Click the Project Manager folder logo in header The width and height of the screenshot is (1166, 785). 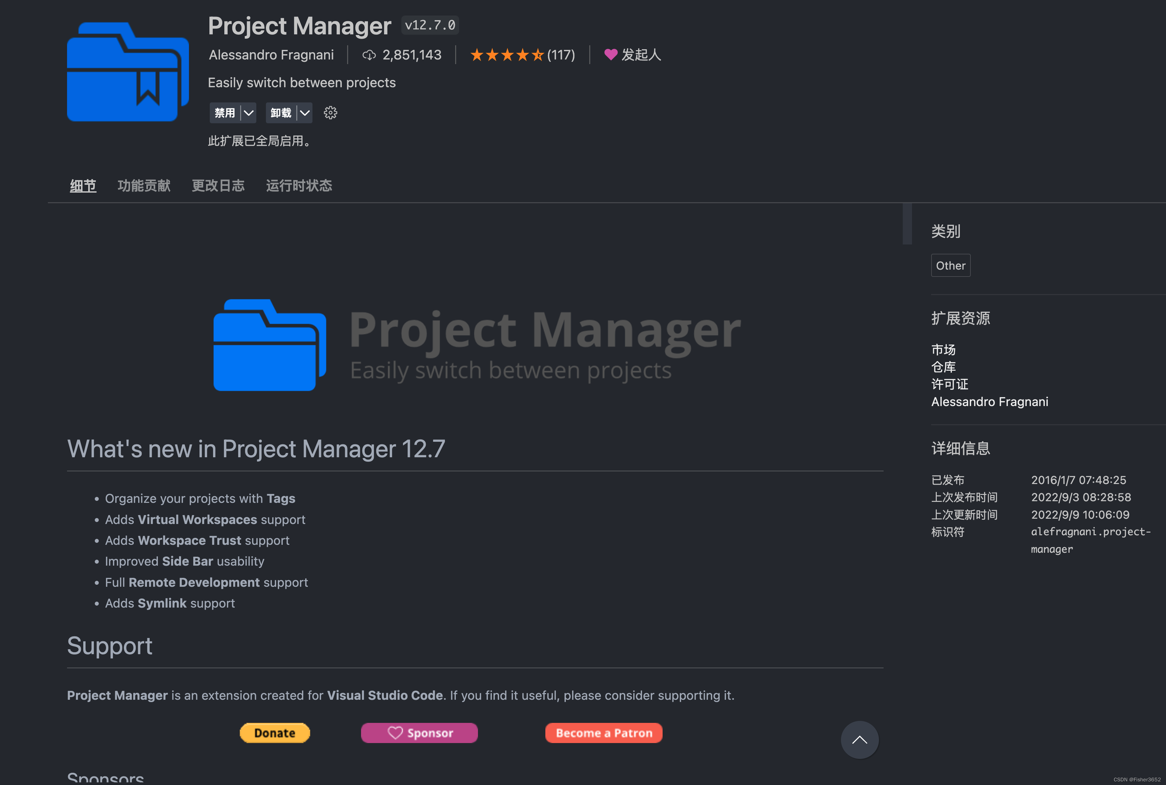pyautogui.click(x=128, y=72)
